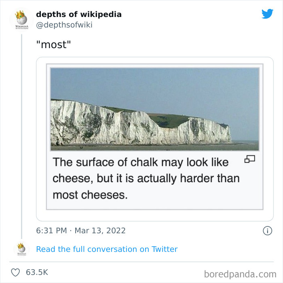The height and width of the screenshot is (283, 283).
Task: Click the tweet info icon
Action: 267,231
